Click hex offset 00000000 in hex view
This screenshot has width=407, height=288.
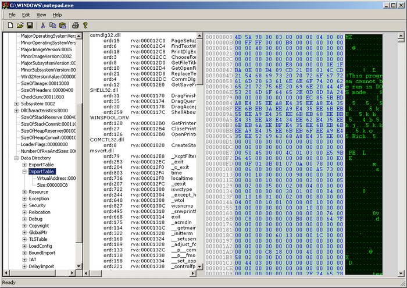(219, 37)
